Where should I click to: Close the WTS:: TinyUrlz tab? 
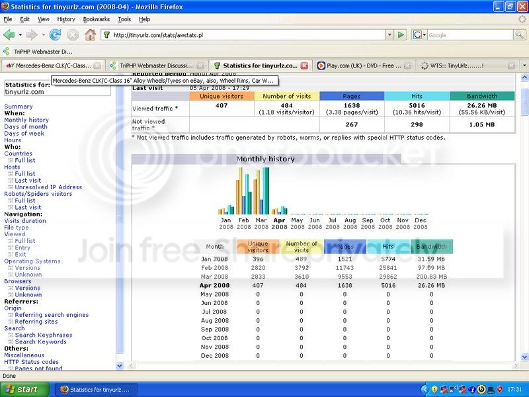511,66
